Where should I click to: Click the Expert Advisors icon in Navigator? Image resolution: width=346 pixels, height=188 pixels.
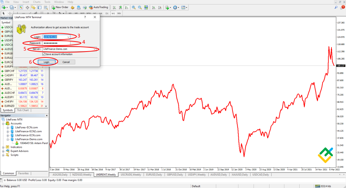[8, 151]
